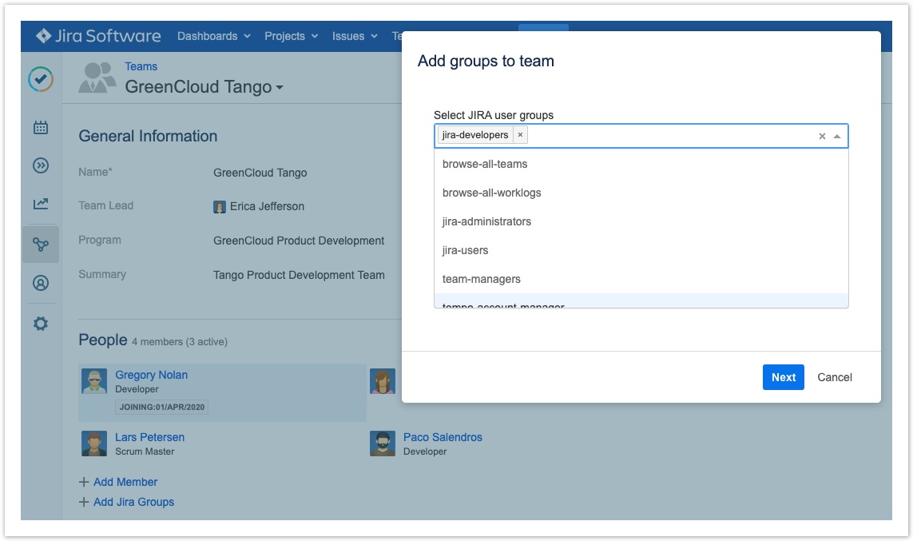
Task: Open the Issues menu
Action: pos(354,36)
